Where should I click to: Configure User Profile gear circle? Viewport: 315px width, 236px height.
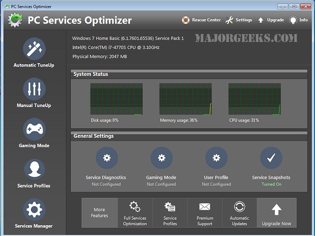(217, 157)
